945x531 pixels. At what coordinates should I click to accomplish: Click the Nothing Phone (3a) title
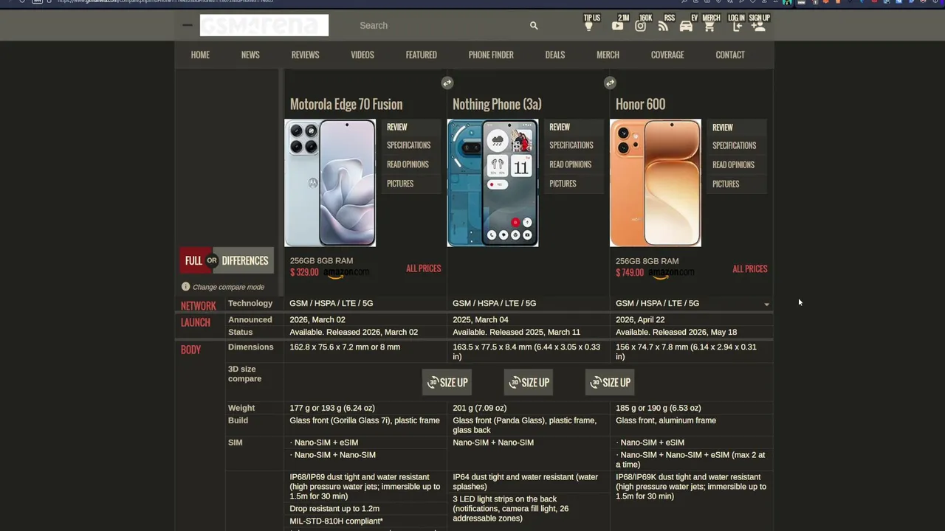(497, 104)
